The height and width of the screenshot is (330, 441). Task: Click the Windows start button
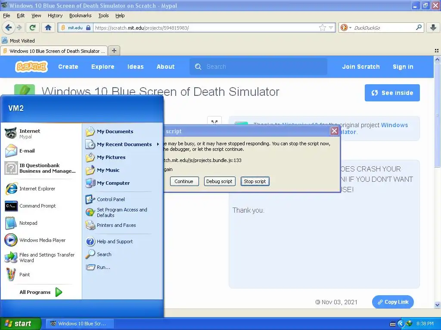(x=21, y=324)
